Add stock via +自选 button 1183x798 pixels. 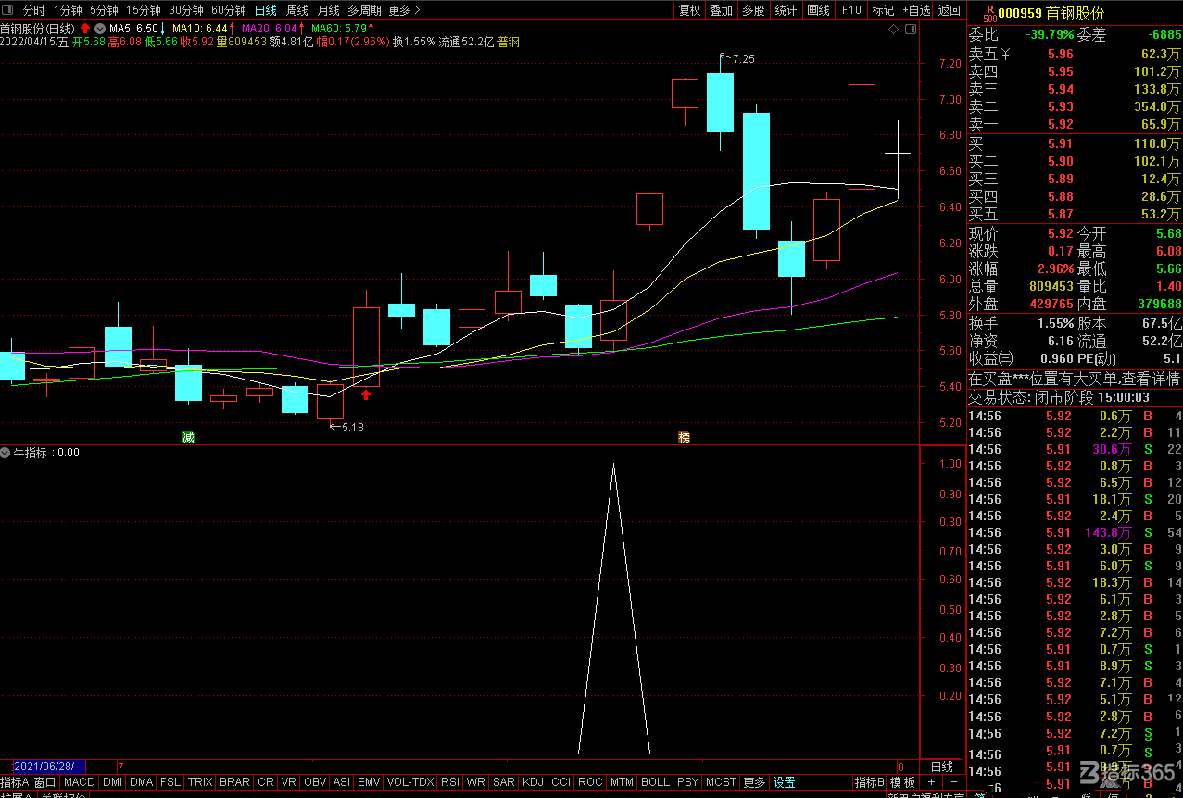915,10
